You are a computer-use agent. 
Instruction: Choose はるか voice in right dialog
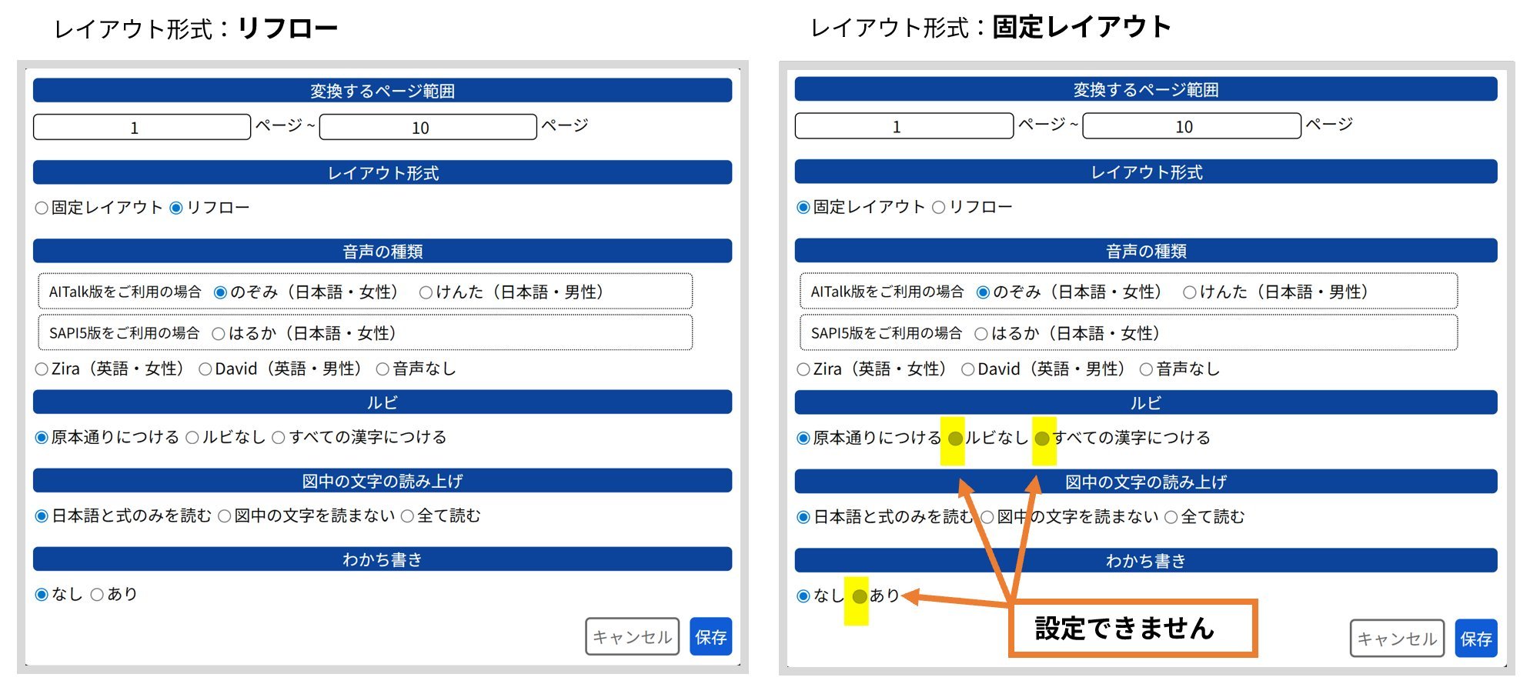click(981, 334)
